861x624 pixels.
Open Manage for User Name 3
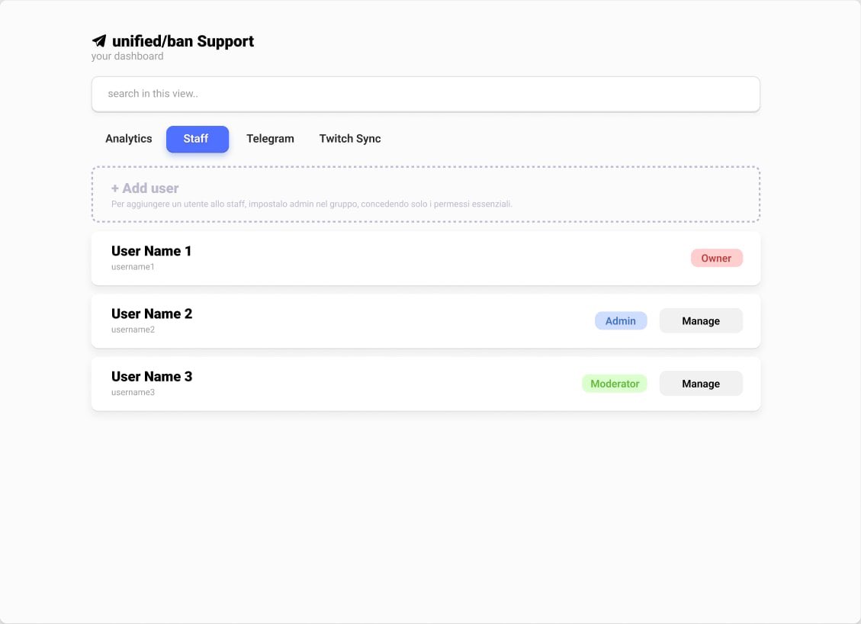coord(701,384)
